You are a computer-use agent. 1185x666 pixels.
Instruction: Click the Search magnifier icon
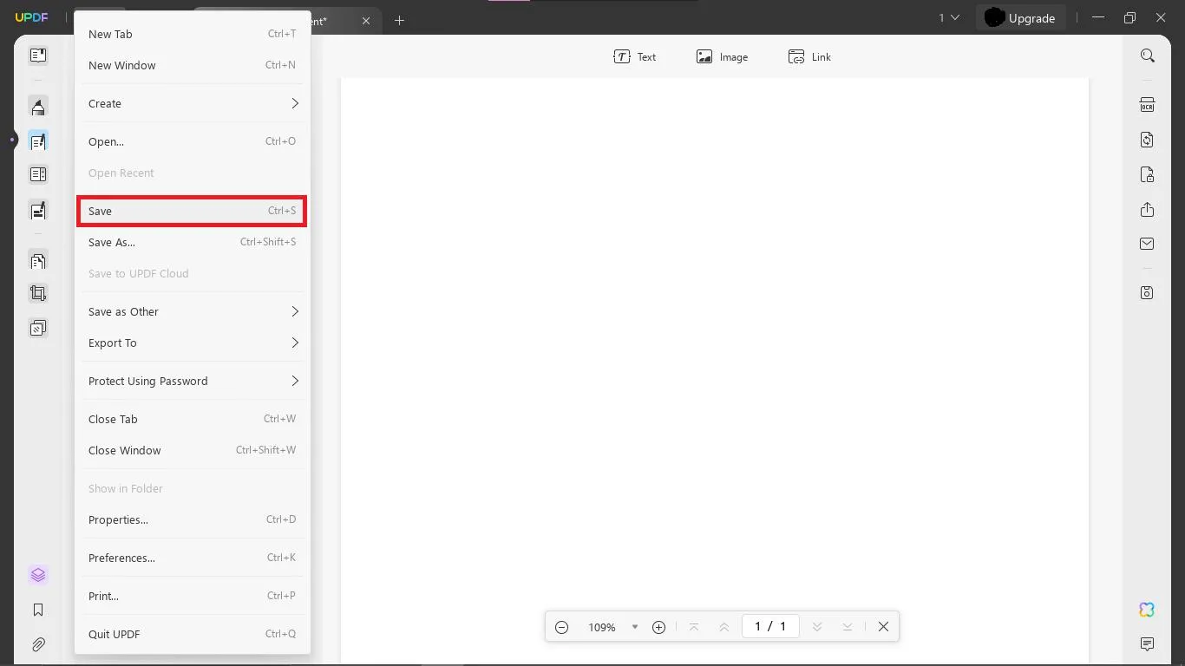[x=1147, y=56]
